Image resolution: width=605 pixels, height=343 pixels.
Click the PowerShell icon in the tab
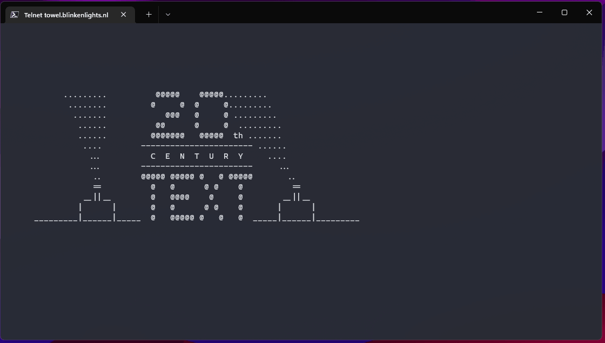pyautogui.click(x=15, y=15)
